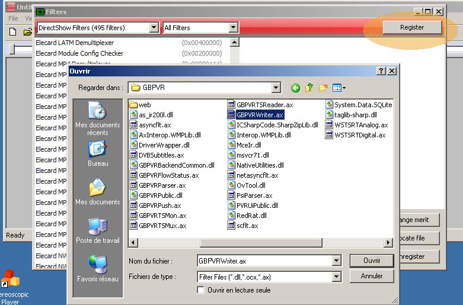Image resolution: width=463 pixels, height=305 pixels.
Task: Click the GBPVRTSReader.ax file icon
Action: pos(231,105)
